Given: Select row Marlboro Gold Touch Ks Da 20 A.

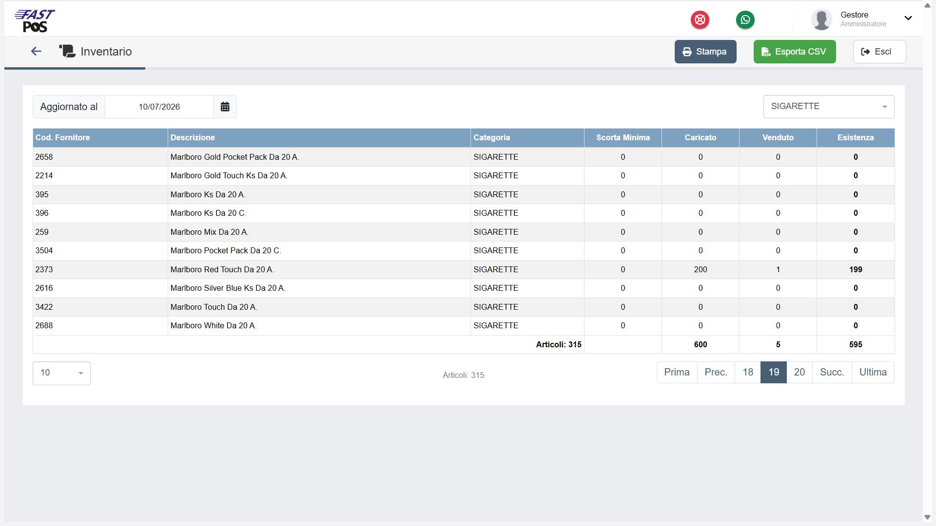Looking at the screenshot, I should click(x=464, y=176).
